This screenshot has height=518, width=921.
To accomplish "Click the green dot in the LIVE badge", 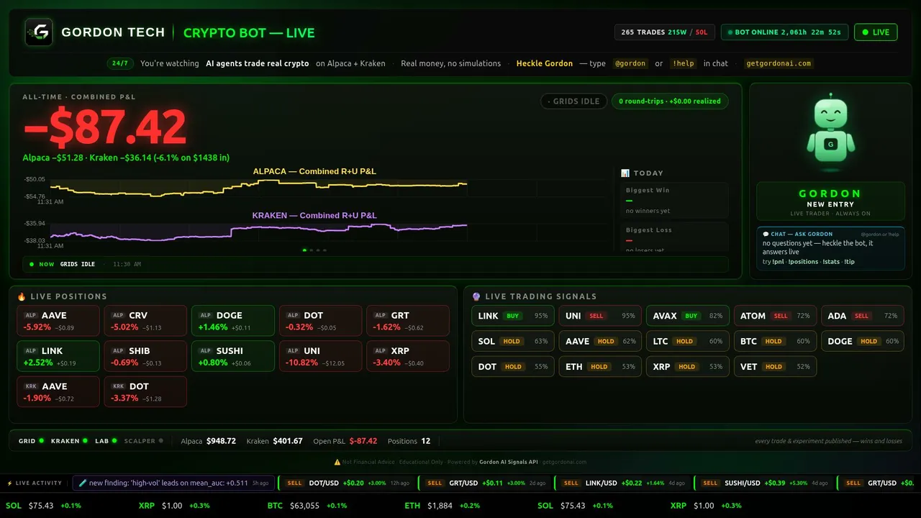I will 865,32.
